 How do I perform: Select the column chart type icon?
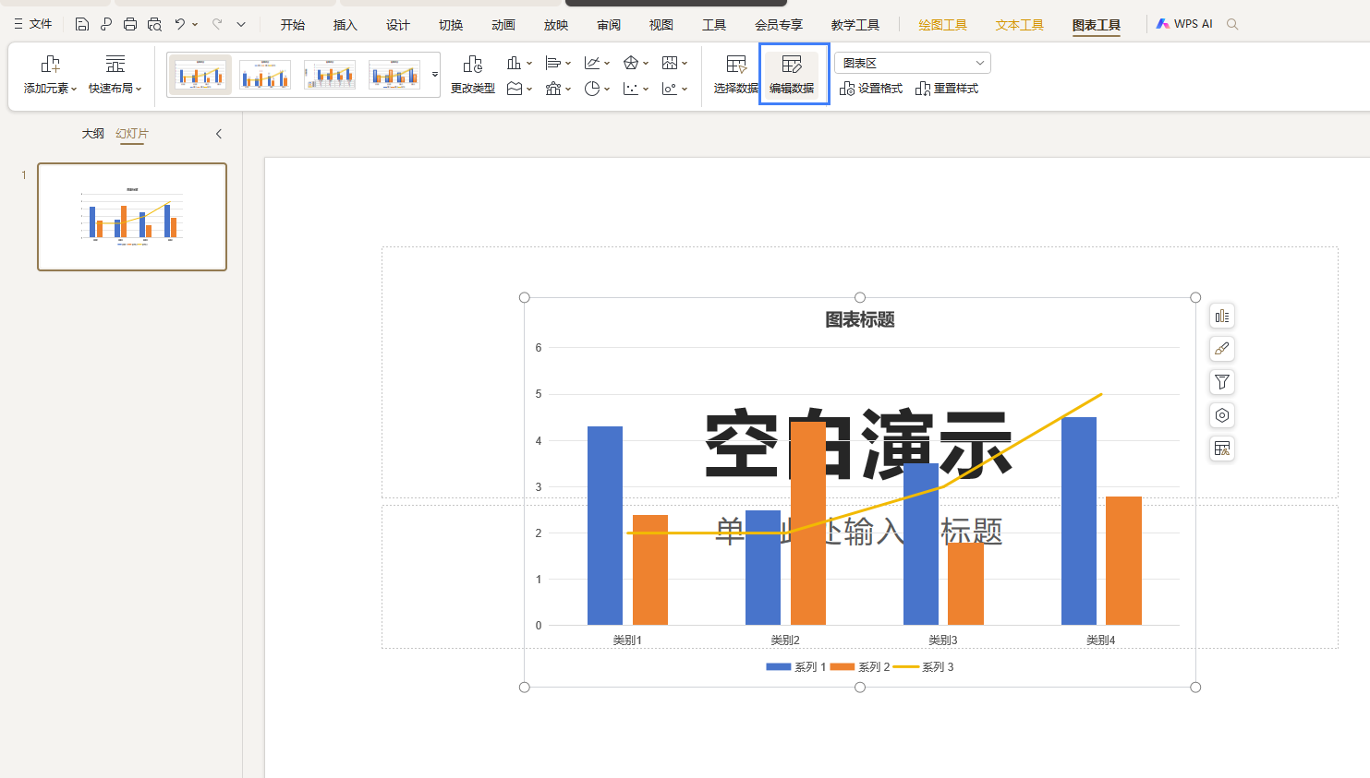(514, 63)
